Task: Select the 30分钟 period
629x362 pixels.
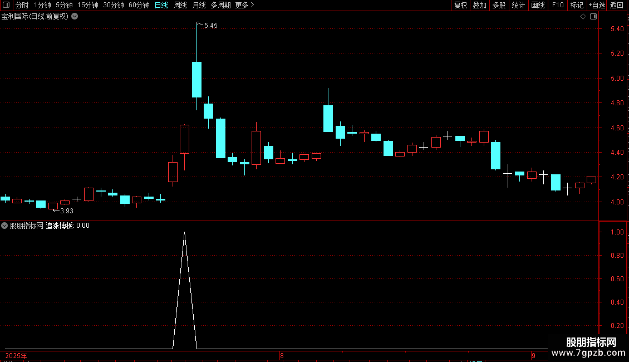Action: point(113,5)
